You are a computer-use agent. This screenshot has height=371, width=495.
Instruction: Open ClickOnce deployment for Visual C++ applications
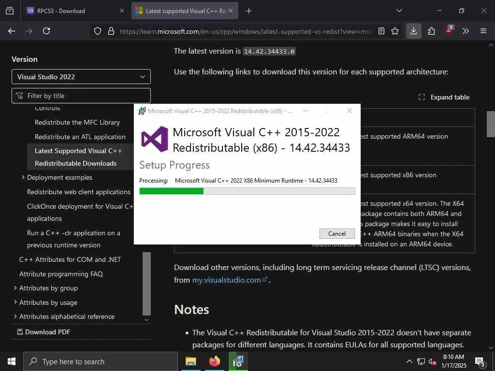(x=80, y=213)
